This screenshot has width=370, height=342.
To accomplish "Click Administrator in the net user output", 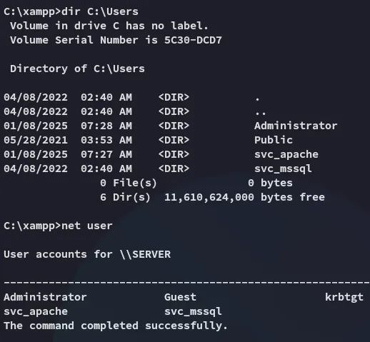I will [x=45, y=297].
